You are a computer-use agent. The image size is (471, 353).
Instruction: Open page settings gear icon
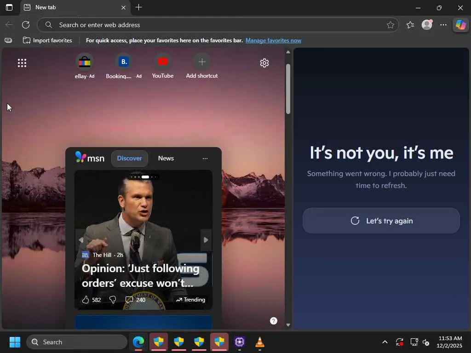click(264, 63)
